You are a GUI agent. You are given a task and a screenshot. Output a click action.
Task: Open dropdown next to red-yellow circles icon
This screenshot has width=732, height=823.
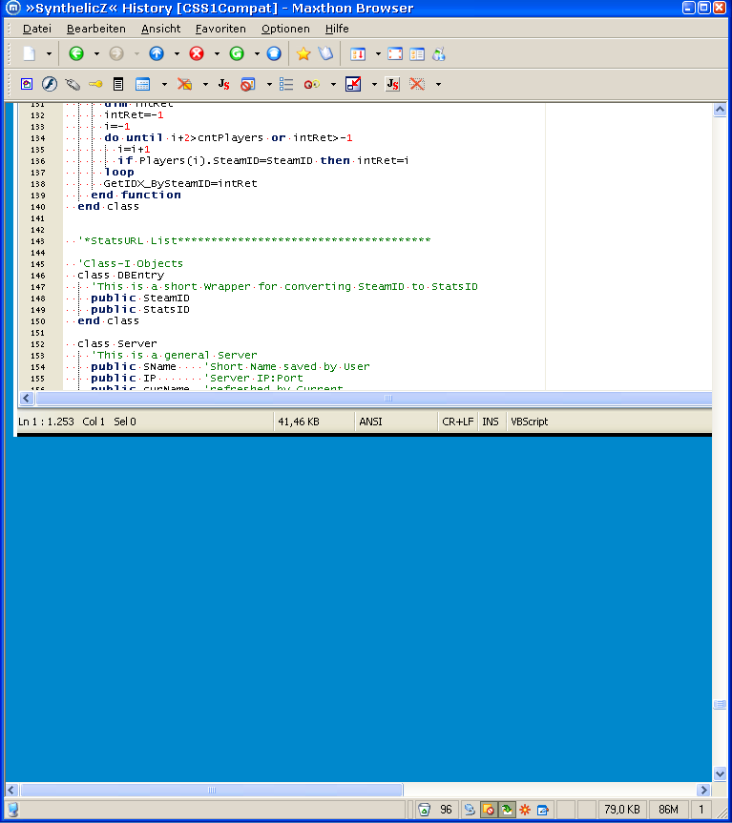click(x=333, y=84)
